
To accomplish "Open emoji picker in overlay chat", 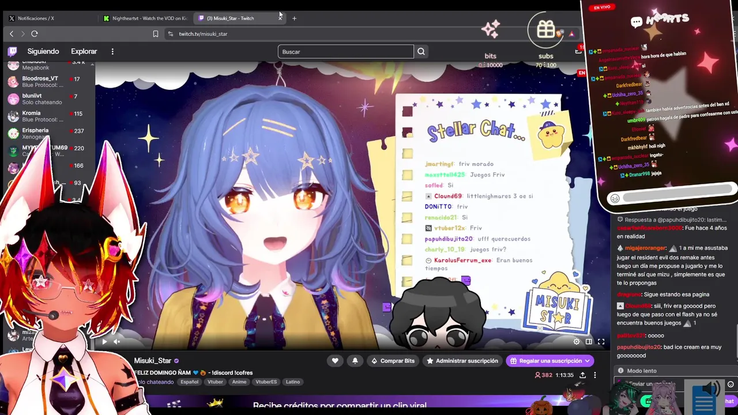I will click(x=615, y=199).
